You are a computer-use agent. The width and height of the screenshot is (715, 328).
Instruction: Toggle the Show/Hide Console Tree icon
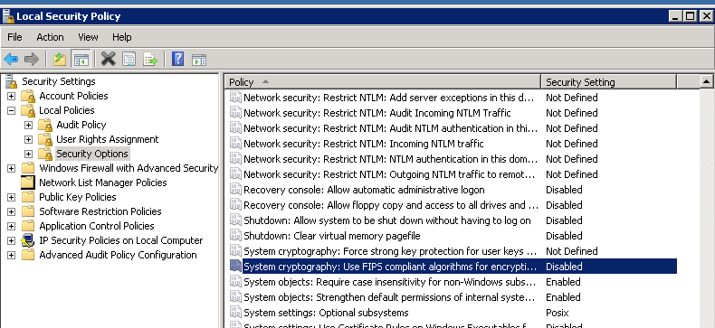click(81, 60)
